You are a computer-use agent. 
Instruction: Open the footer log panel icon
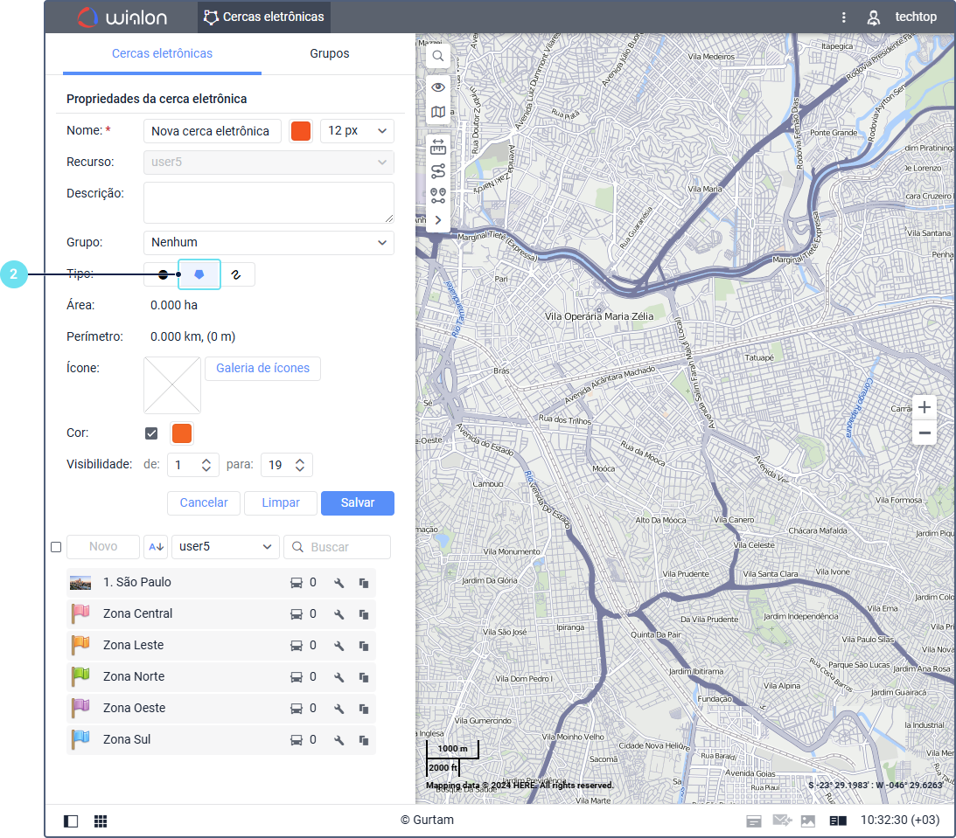click(x=754, y=821)
